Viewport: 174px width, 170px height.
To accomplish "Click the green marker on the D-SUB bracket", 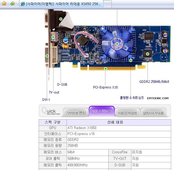I will click(61, 19).
